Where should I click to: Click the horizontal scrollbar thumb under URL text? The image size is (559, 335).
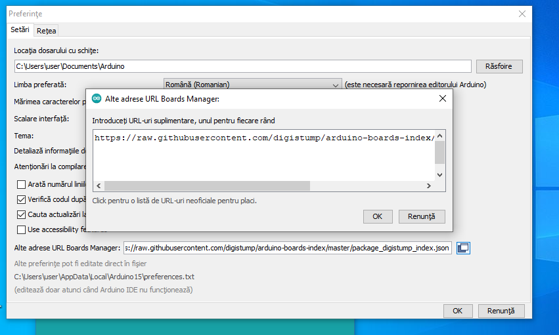pos(207,186)
